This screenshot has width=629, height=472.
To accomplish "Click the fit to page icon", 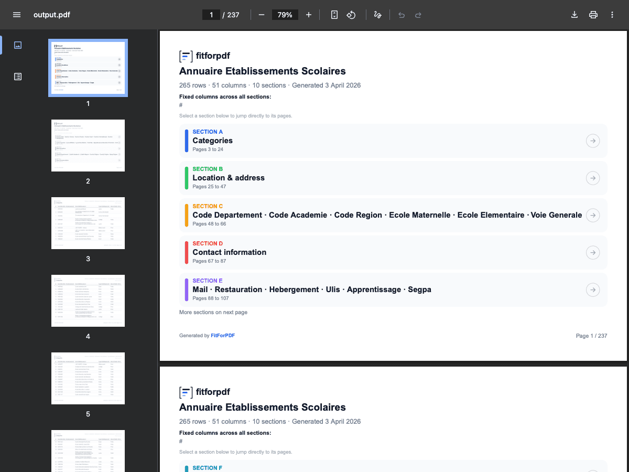I will [334, 15].
